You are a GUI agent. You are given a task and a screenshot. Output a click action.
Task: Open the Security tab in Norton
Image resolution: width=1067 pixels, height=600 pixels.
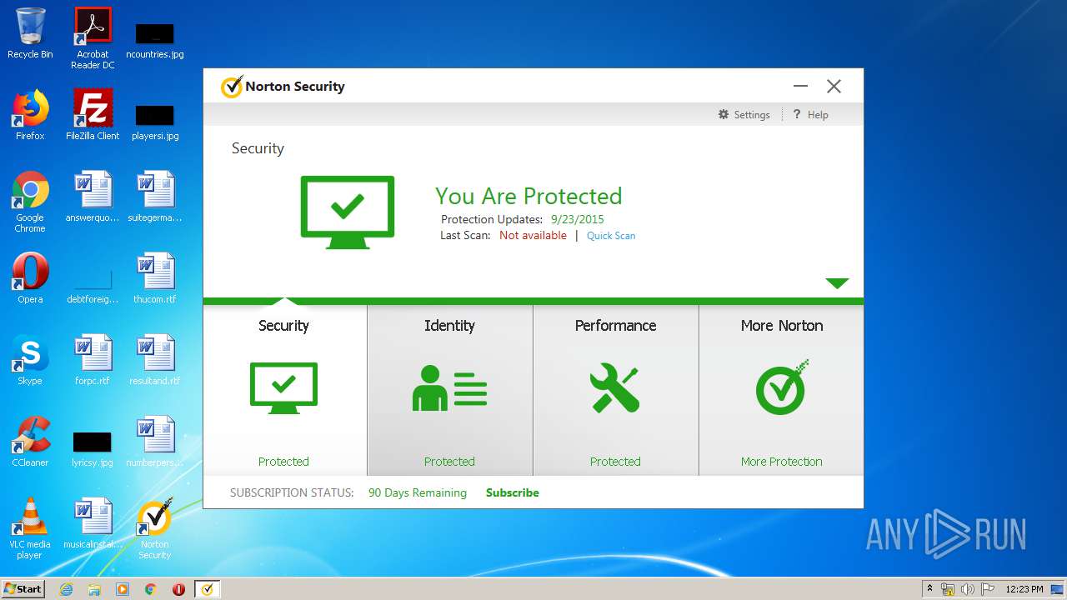(x=283, y=390)
